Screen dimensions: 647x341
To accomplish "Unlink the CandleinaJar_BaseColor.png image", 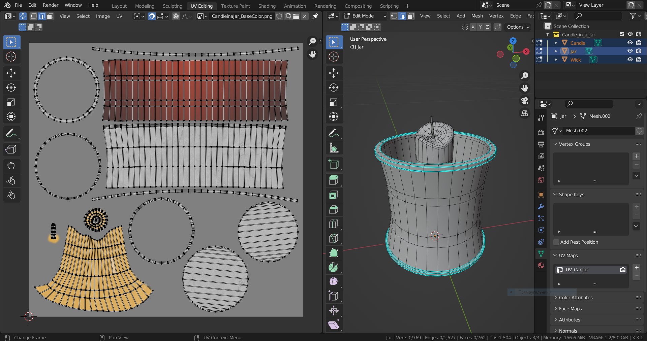I will pyautogui.click(x=305, y=16).
